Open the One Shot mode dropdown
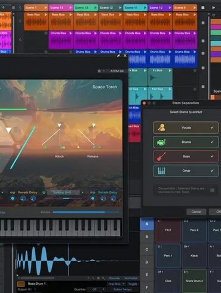This screenshot has height=293, width=221. [x=116, y=284]
